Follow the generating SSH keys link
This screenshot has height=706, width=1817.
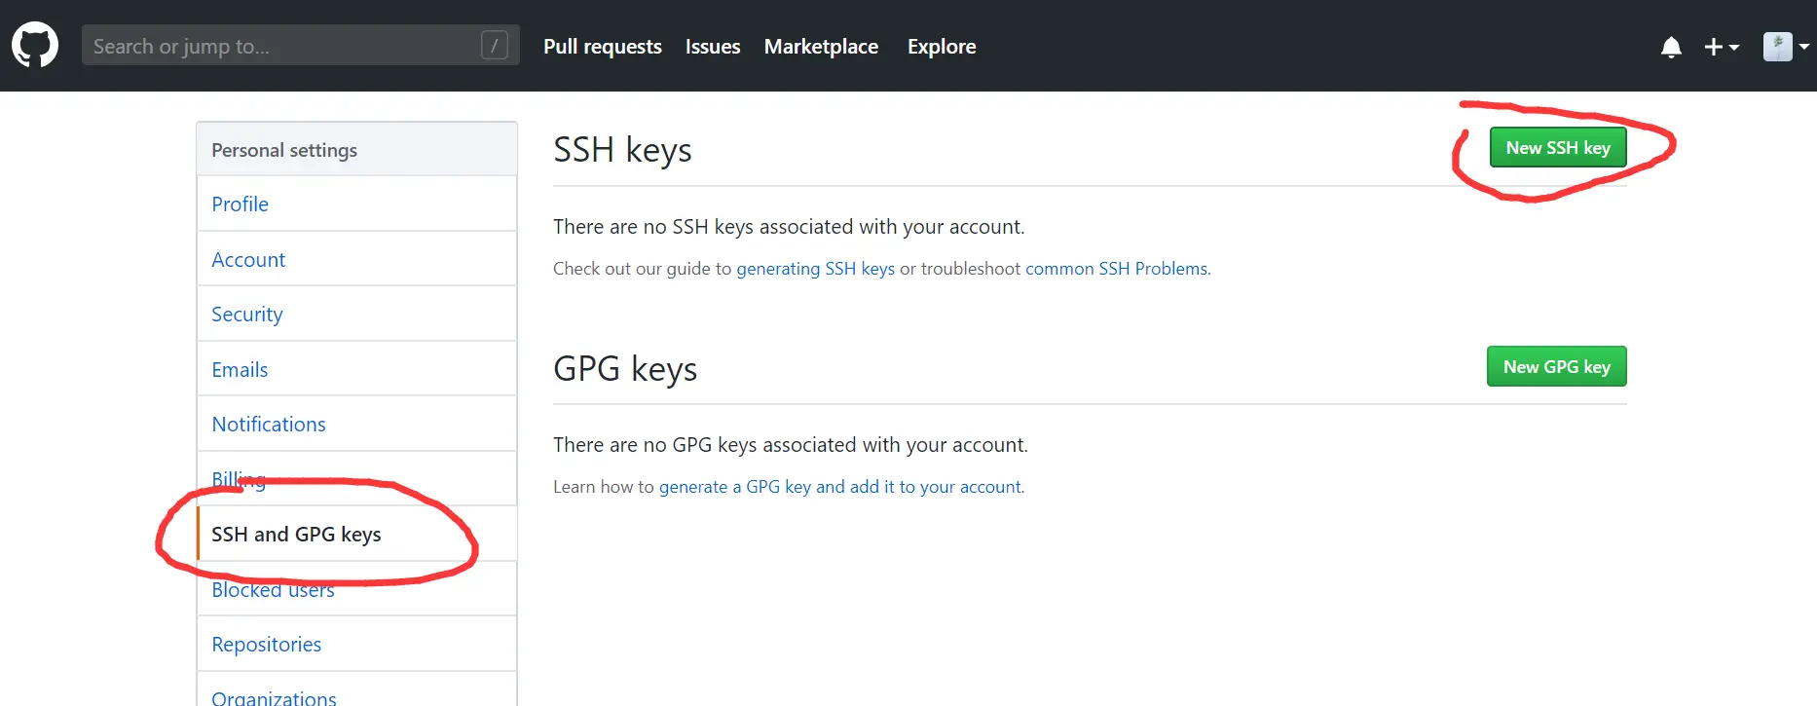pos(815,269)
